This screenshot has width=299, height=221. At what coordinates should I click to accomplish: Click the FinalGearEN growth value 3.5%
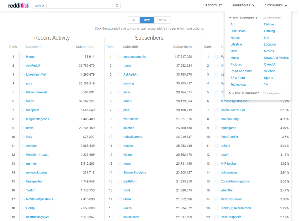[286, 137]
